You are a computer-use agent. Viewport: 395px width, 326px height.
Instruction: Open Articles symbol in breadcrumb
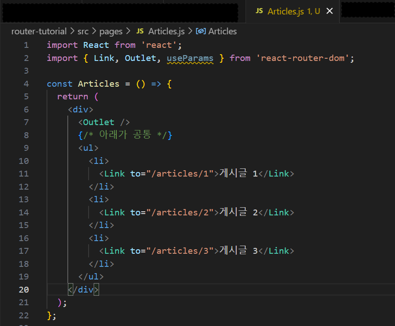(x=223, y=32)
